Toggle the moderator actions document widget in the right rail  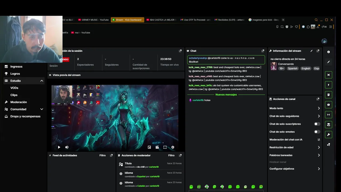click(x=328, y=95)
